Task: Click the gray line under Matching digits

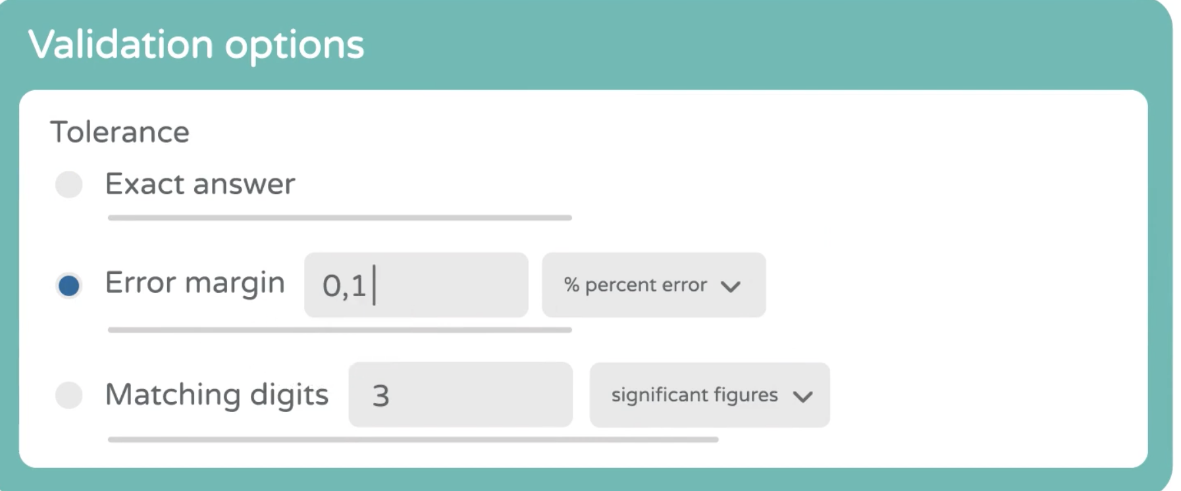Action: click(413, 439)
